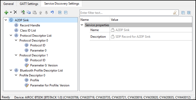The image size is (196, 100).
Task: Click the Value column header
Action: 115,20
